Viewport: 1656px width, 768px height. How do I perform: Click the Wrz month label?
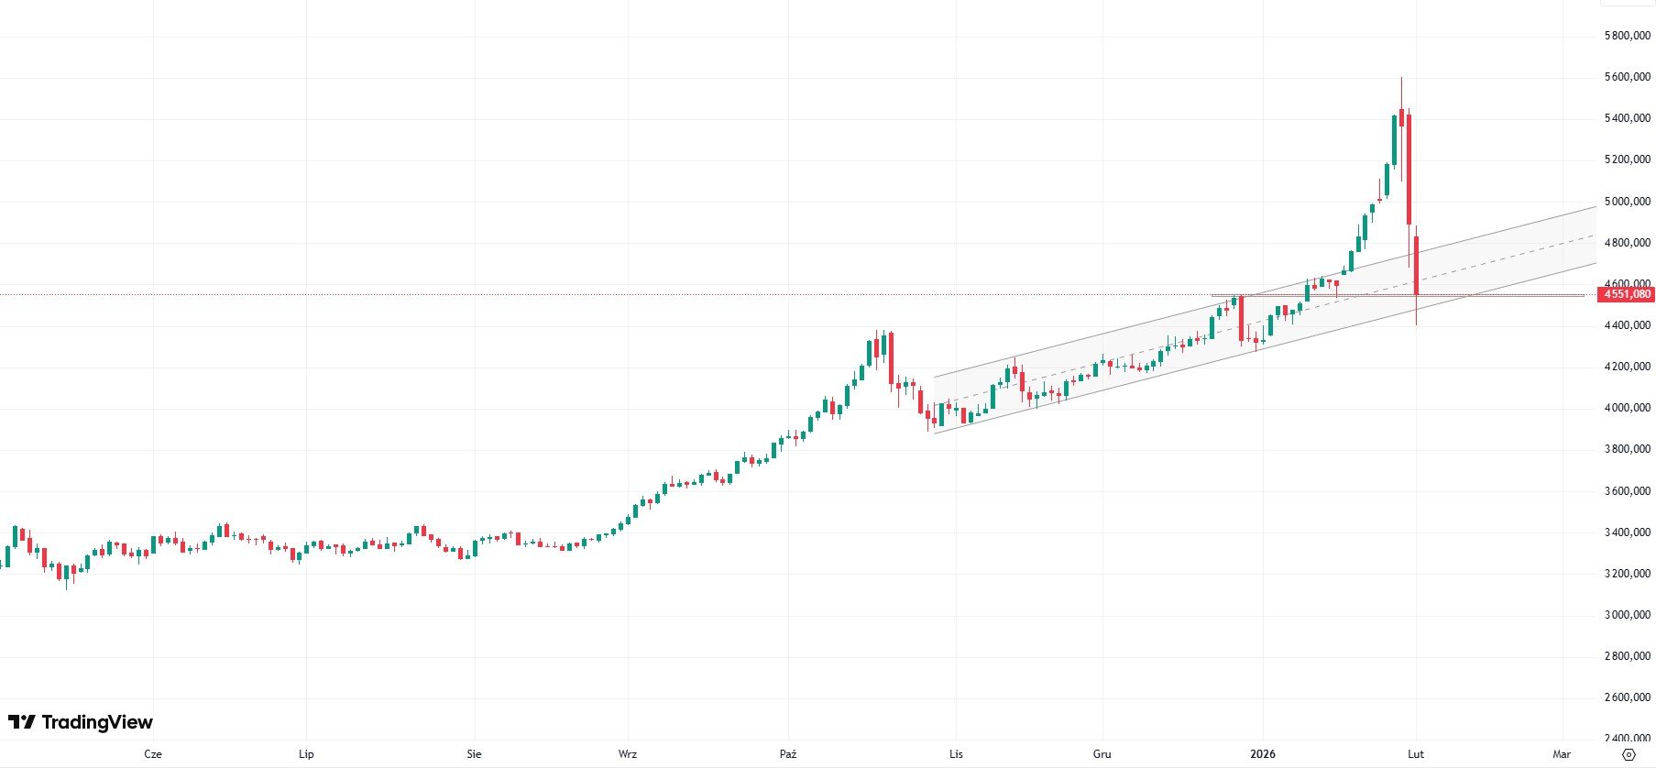pyautogui.click(x=628, y=754)
